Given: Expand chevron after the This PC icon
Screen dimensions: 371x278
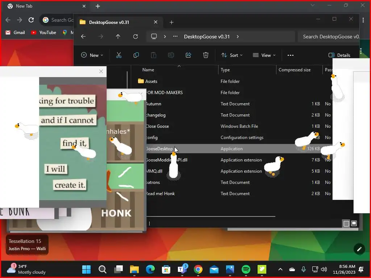Looking at the screenshot, I should click(x=165, y=37).
